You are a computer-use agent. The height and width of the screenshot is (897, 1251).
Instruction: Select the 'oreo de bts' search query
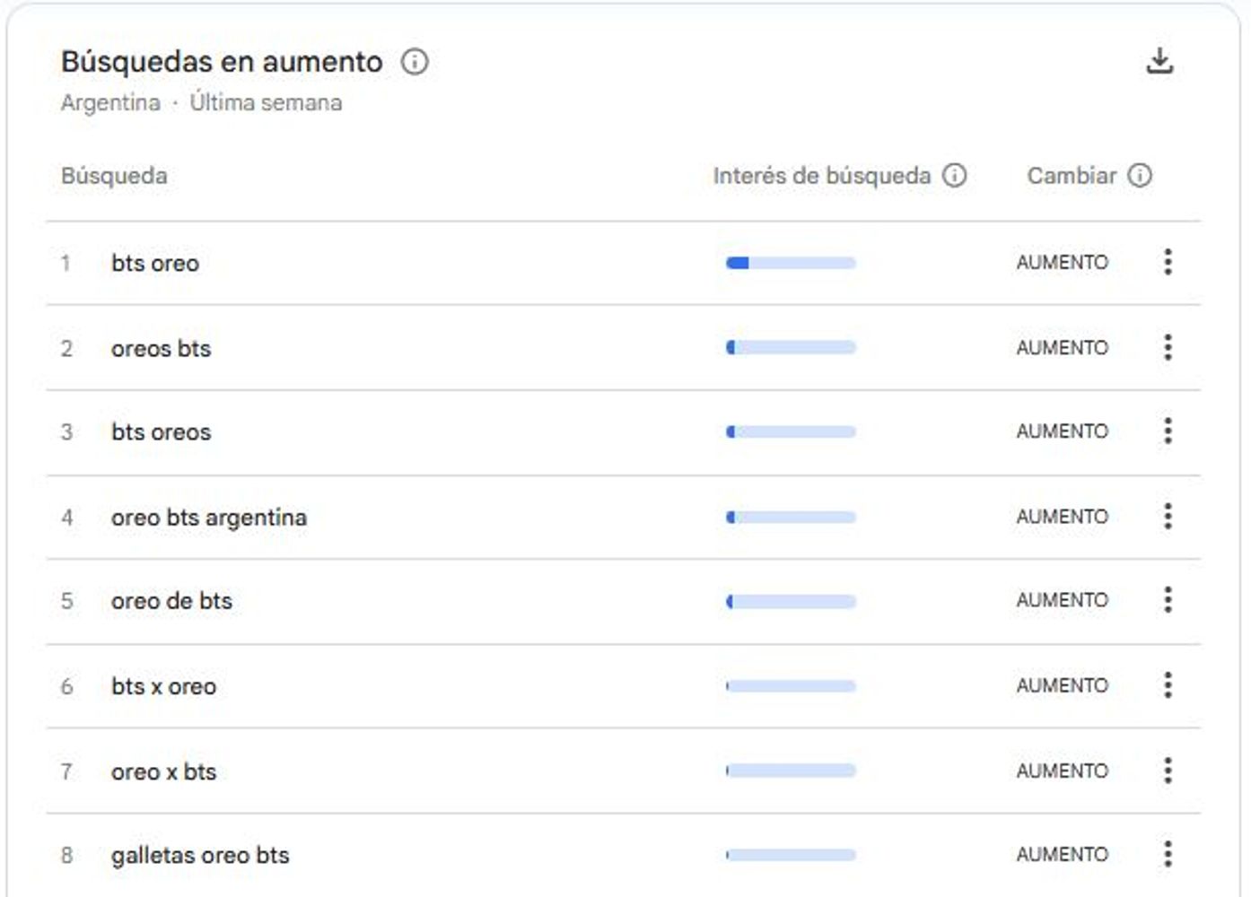(171, 601)
